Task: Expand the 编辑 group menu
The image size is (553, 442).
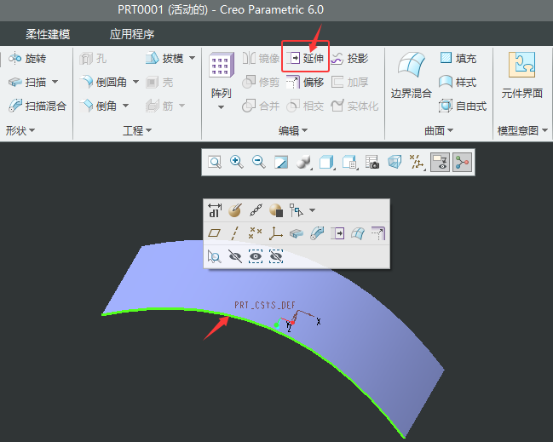Action: pos(293,131)
